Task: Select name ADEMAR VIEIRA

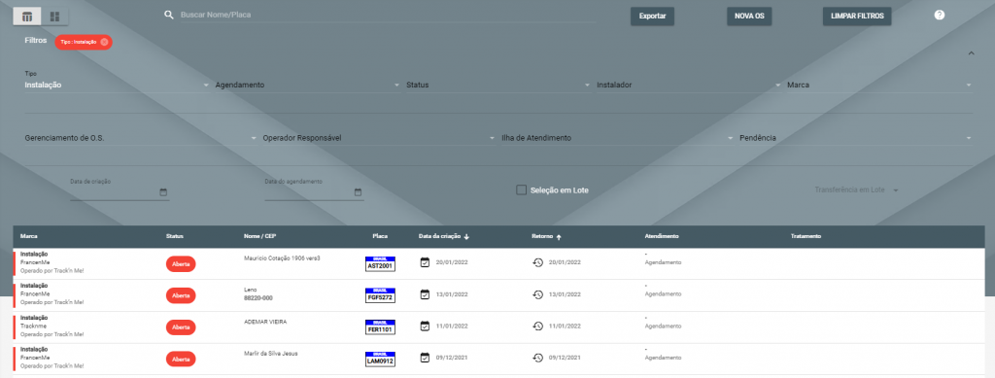Action: (265, 322)
